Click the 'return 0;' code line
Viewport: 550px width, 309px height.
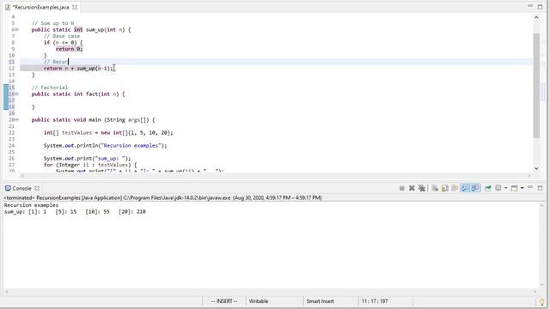[69, 49]
